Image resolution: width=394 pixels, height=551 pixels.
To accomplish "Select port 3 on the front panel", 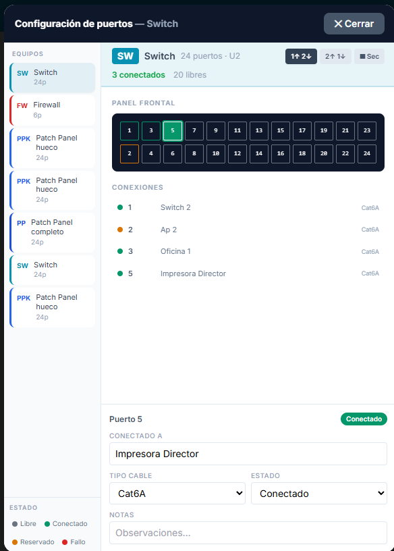I will (x=151, y=131).
